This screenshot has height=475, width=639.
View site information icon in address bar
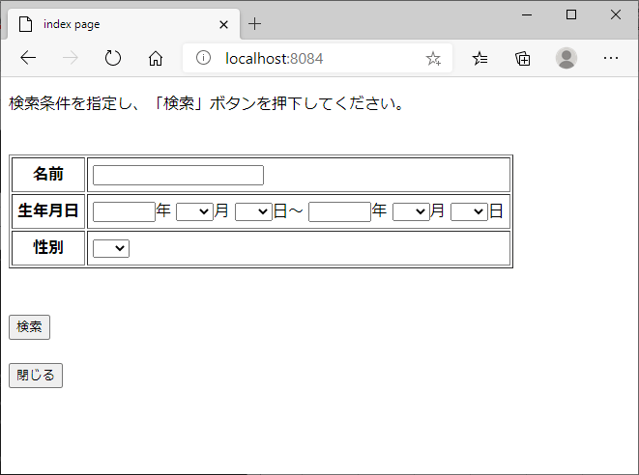click(203, 58)
